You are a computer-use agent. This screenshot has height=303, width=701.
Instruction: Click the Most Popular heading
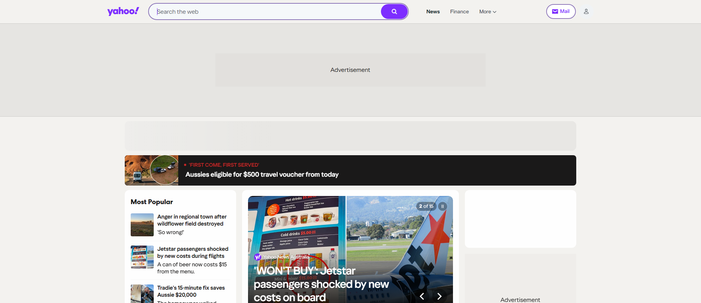pos(152,202)
